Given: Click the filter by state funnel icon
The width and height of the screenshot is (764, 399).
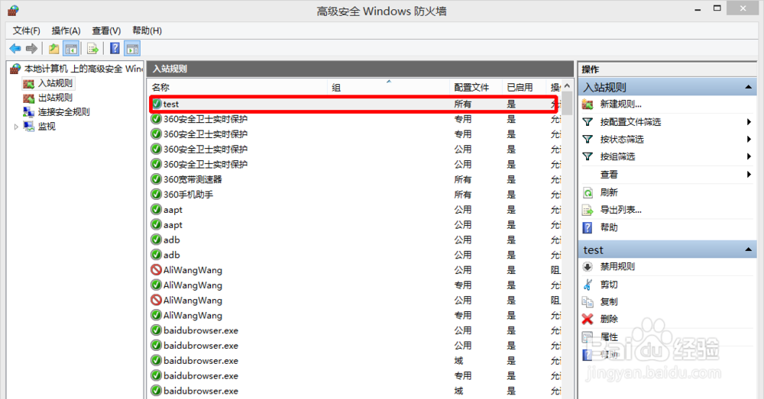Looking at the screenshot, I should click(x=588, y=139).
